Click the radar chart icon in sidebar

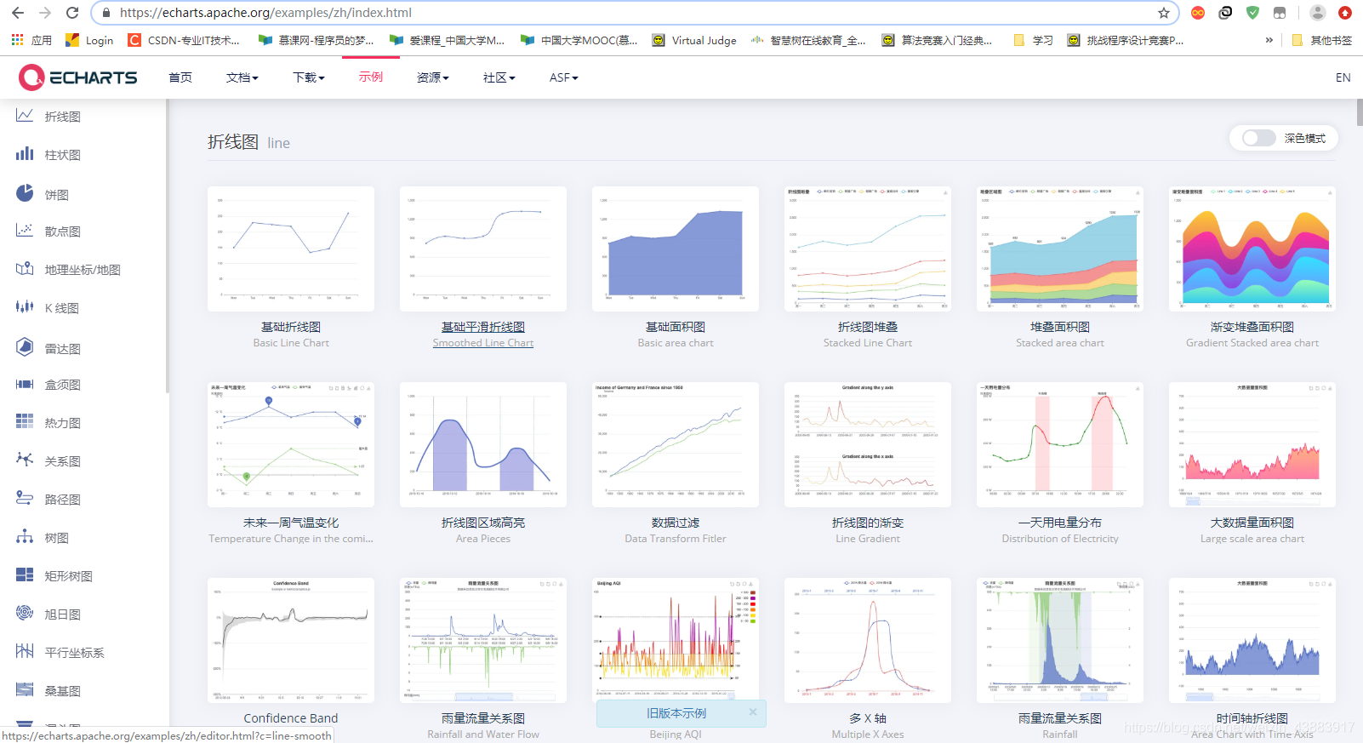(x=25, y=346)
